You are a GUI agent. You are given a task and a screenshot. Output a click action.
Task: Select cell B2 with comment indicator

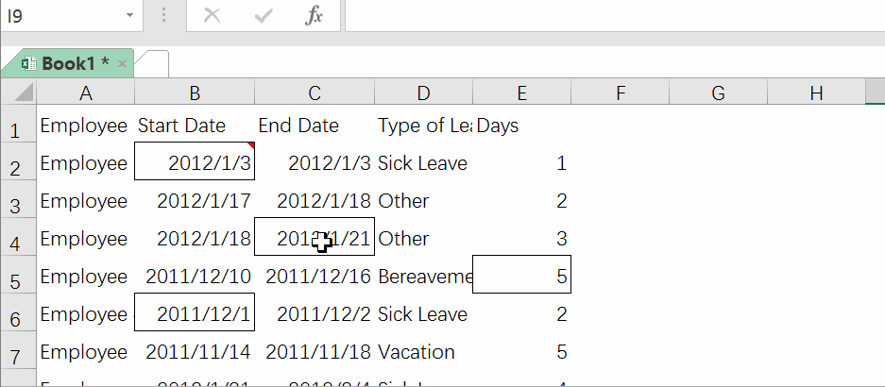pos(195,163)
